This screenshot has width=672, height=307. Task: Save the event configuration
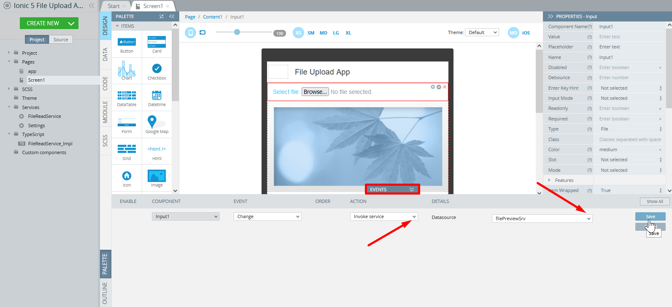point(650,216)
